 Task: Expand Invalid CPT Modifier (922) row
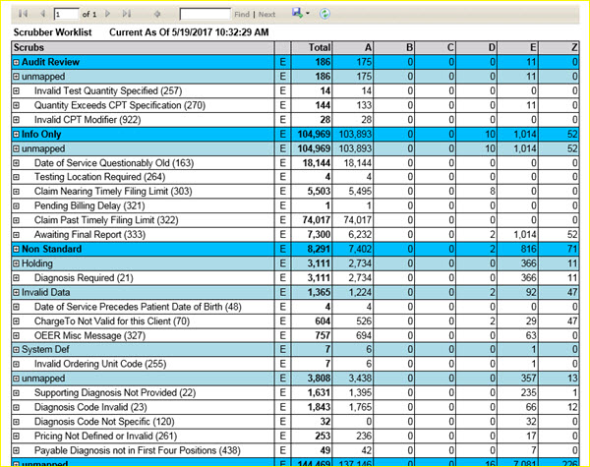[x=16, y=119]
